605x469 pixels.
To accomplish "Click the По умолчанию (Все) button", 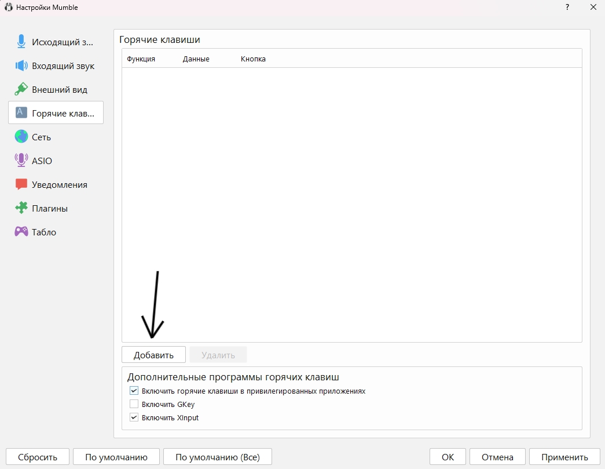I will (218, 457).
